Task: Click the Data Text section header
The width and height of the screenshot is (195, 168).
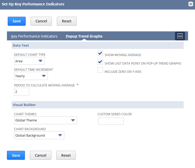Action: pyautogui.click(x=98, y=45)
